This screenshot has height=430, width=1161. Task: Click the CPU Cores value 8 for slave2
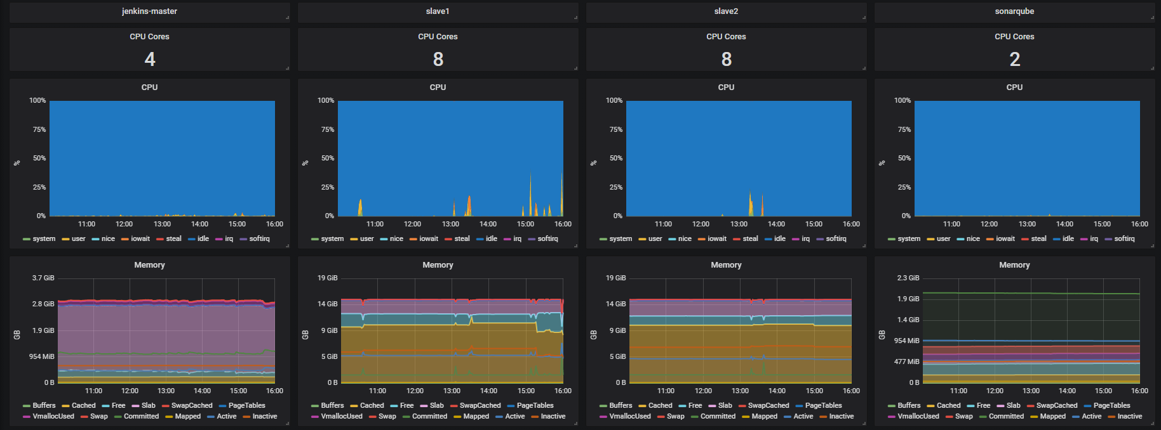(x=727, y=60)
